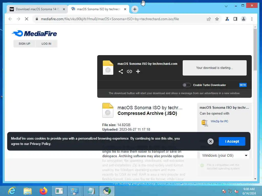Open Chrome three-dot menu
The image size is (262, 196).
pos(252,19)
